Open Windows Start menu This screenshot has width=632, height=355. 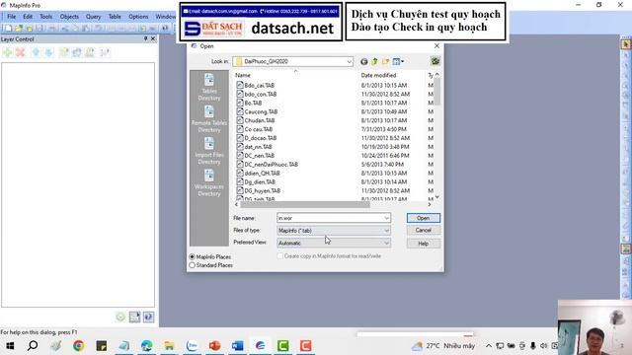(10, 346)
